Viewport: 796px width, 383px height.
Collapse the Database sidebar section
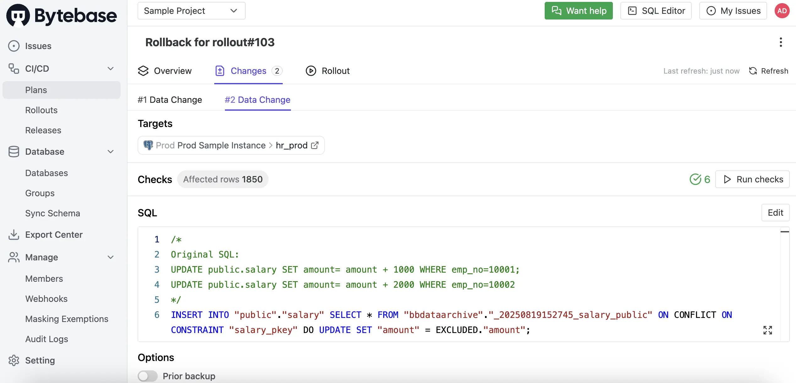pos(111,152)
